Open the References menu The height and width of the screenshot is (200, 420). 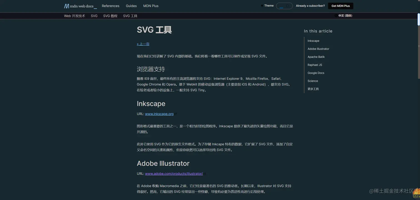coord(111,6)
